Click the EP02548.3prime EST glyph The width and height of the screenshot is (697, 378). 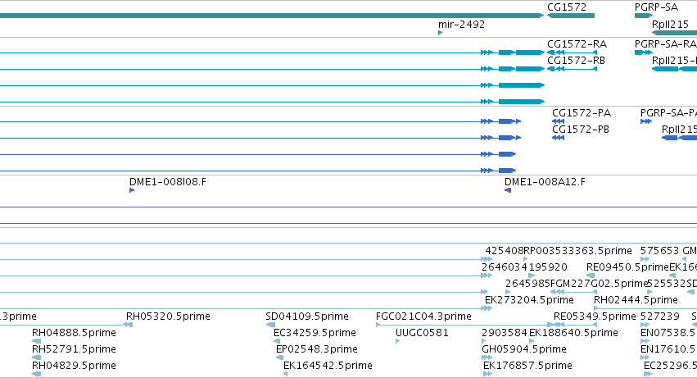coord(279,358)
